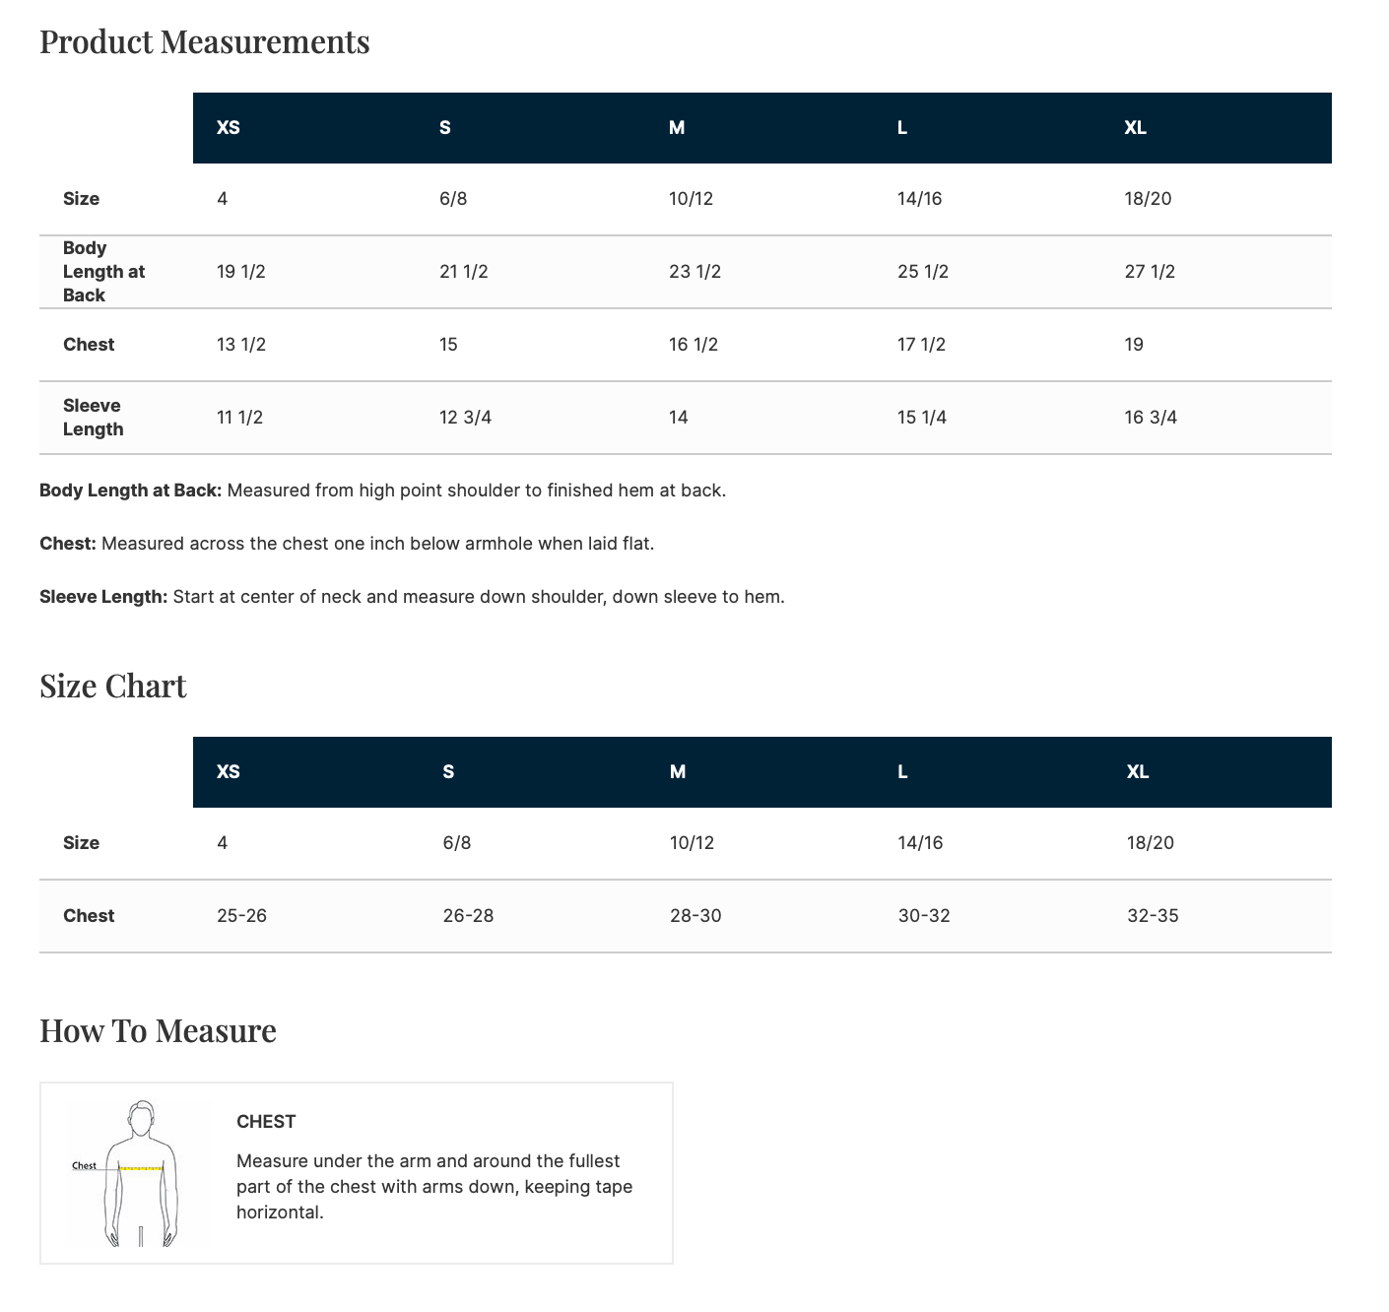Select XS column header in Product Measurements table

[x=228, y=128]
